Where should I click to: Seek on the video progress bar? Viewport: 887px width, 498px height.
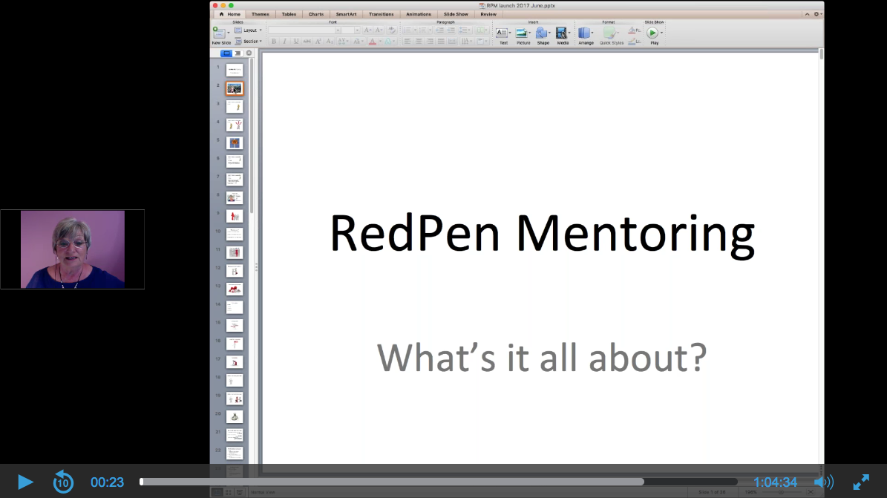(x=439, y=482)
